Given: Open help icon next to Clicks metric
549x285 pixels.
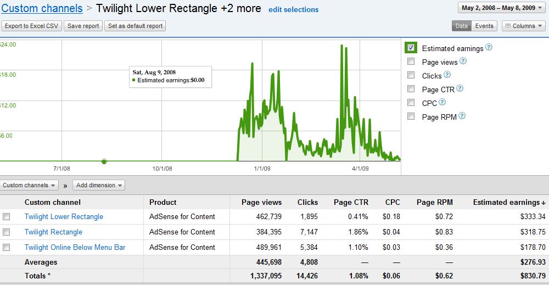Looking at the screenshot, I should pos(447,75).
